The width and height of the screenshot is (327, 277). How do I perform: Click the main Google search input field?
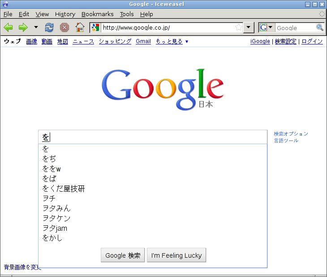pos(153,137)
